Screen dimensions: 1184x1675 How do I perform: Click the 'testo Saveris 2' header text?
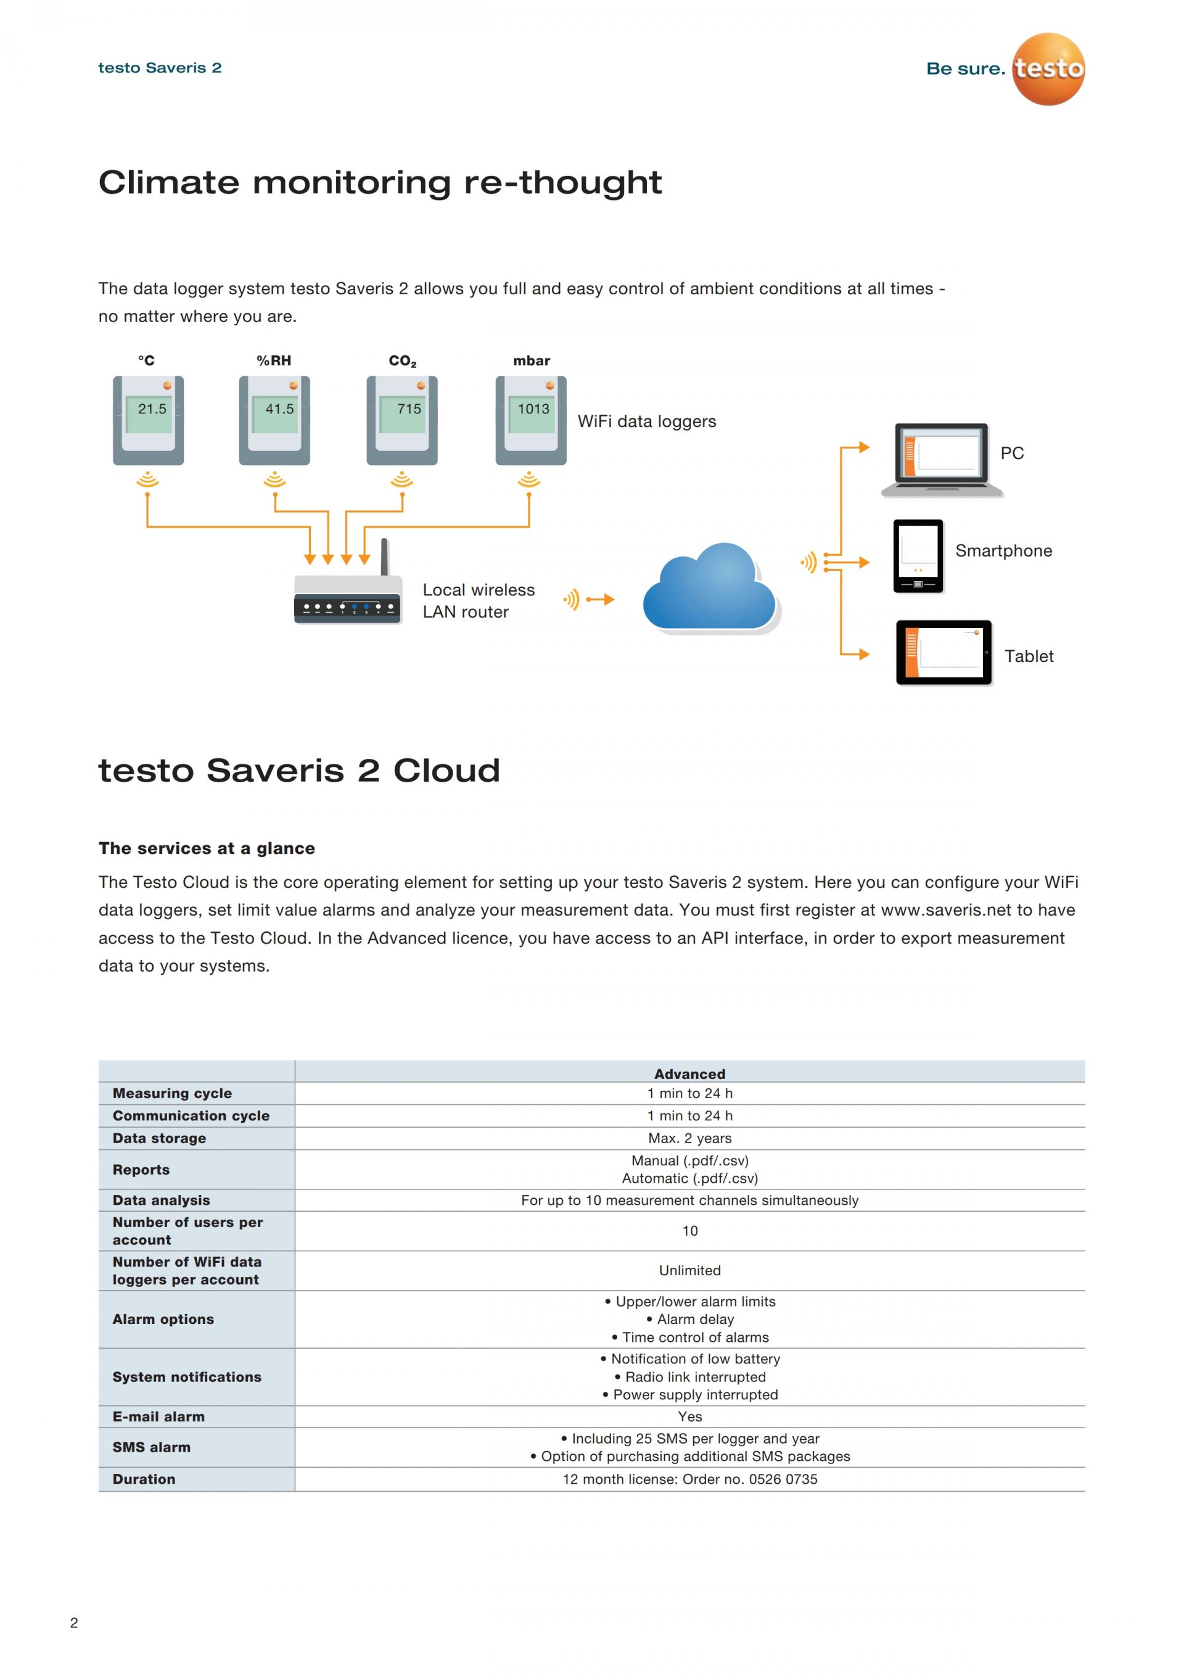[x=160, y=68]
